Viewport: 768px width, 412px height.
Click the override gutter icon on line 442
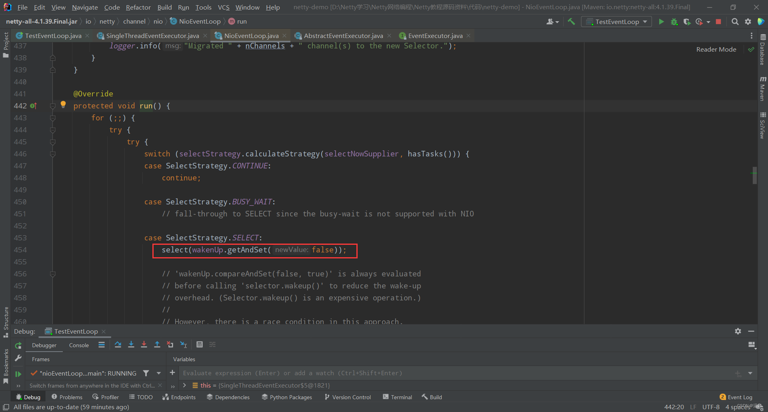(34, 106)
